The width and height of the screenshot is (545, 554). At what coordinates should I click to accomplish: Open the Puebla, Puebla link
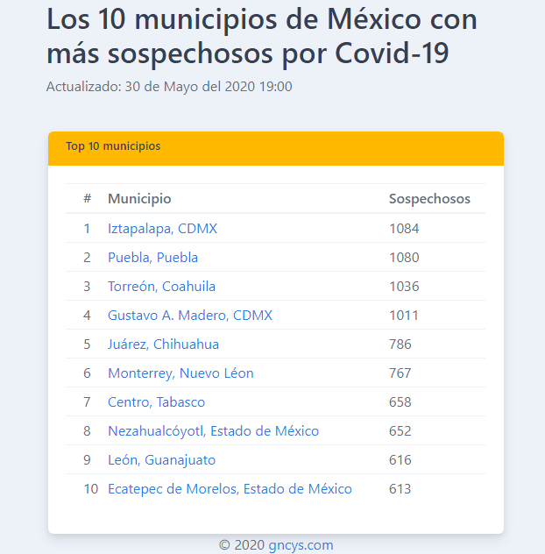pyautogui.click(x=153, y=258)
